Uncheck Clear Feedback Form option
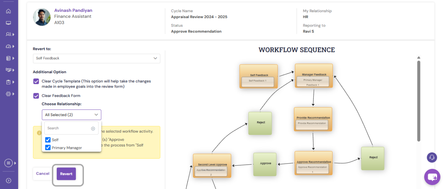This screenshot has height=189, width=444. point(36,96)
